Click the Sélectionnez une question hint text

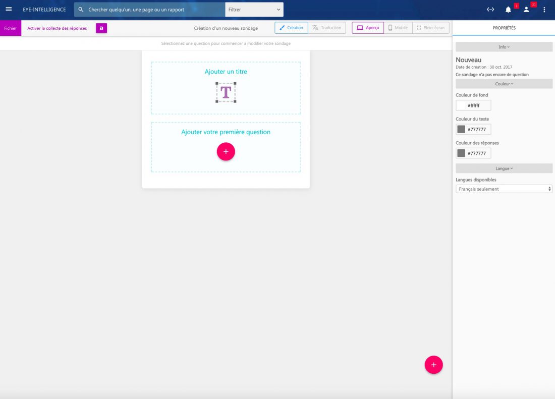tap(226, 43)
